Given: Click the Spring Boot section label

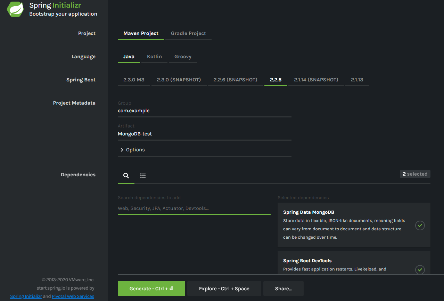Looking at the screenshot, I should click(x=81, y=80).
